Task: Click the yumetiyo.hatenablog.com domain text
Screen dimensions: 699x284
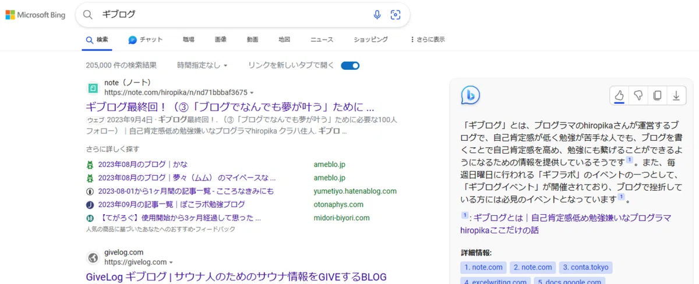Action: 355,191
